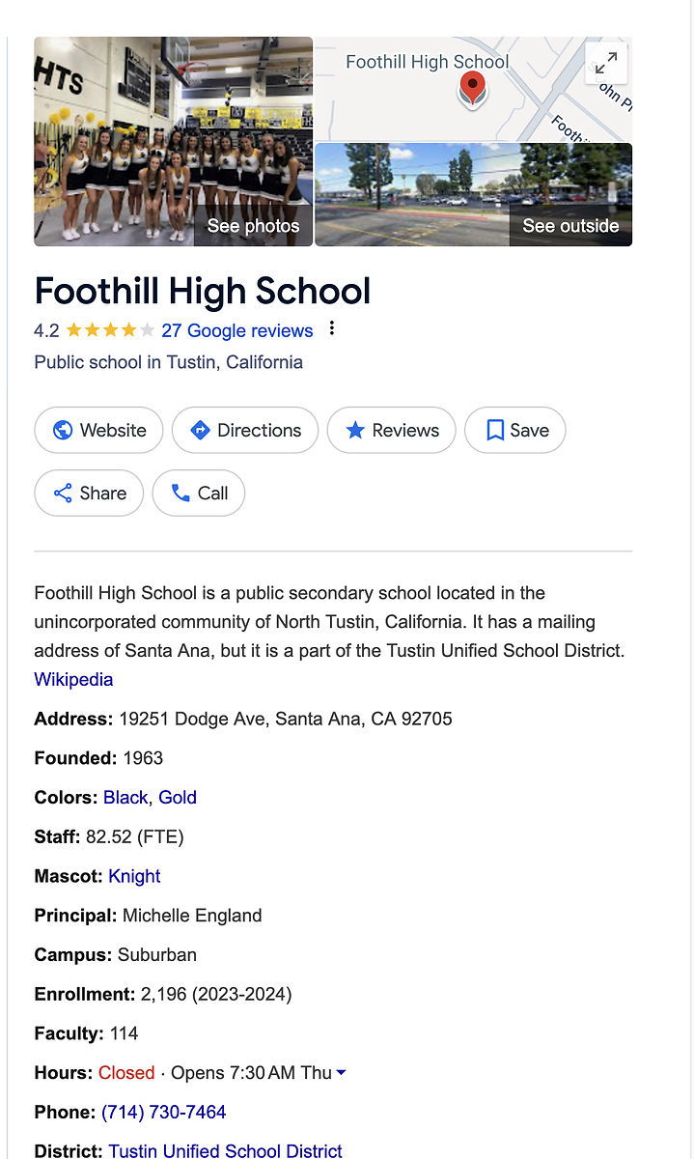
Task: Expand the map to full view
Action: tap(606, 64)
